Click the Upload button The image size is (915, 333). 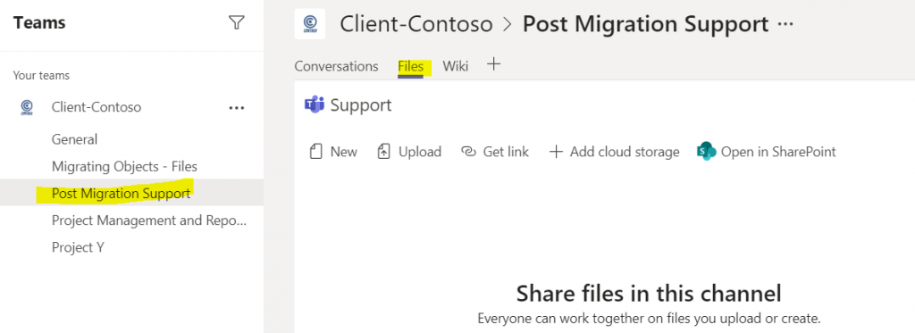409,152
